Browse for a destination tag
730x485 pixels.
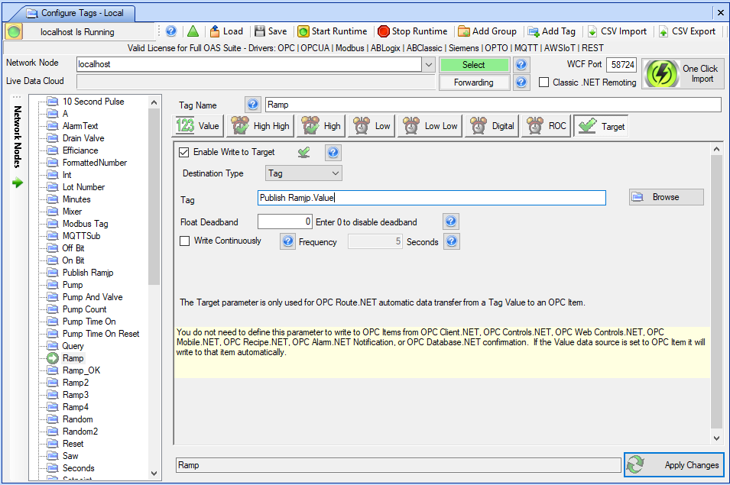point(667,197)
